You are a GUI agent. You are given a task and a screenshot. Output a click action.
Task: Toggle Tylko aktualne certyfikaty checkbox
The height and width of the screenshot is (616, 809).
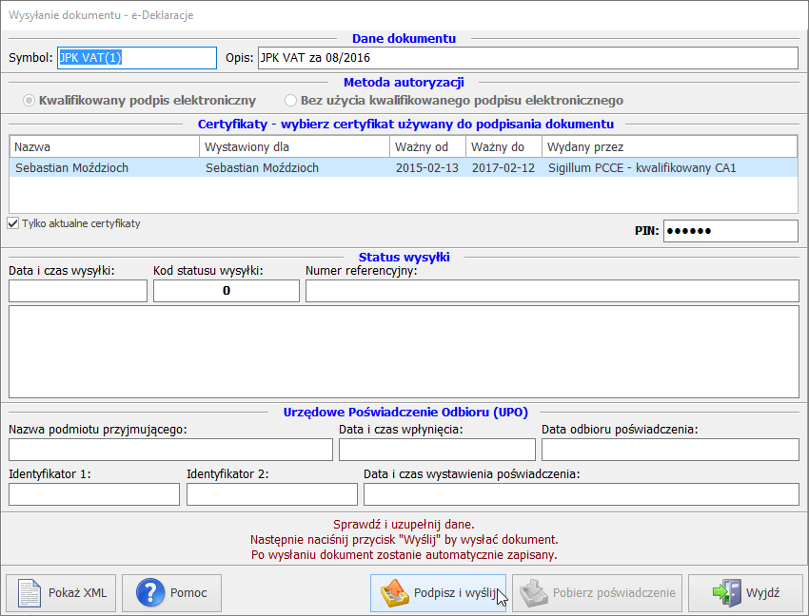[13, 223]
